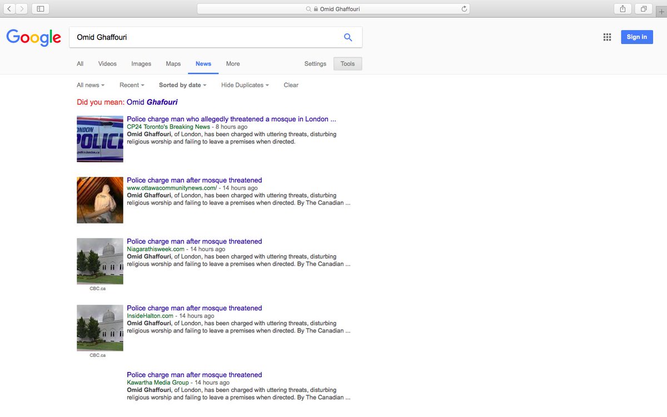Sign in to Google account
Screen dimensions: 667x417
636,37
